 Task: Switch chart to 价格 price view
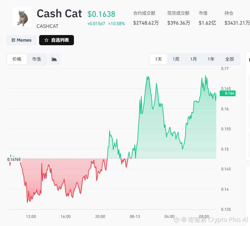click(17, 59)
